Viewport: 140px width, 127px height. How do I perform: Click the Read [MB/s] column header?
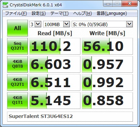click(55, 33)
